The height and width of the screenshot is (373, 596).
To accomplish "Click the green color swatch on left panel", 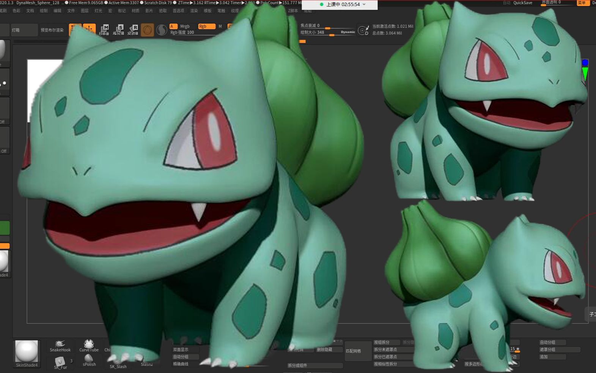I will pyautogui.click(x=5, y=228).
